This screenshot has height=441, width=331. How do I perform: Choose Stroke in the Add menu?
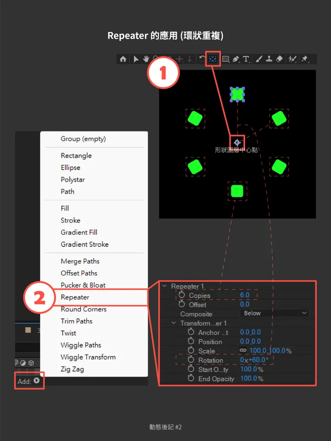point(71,220)
